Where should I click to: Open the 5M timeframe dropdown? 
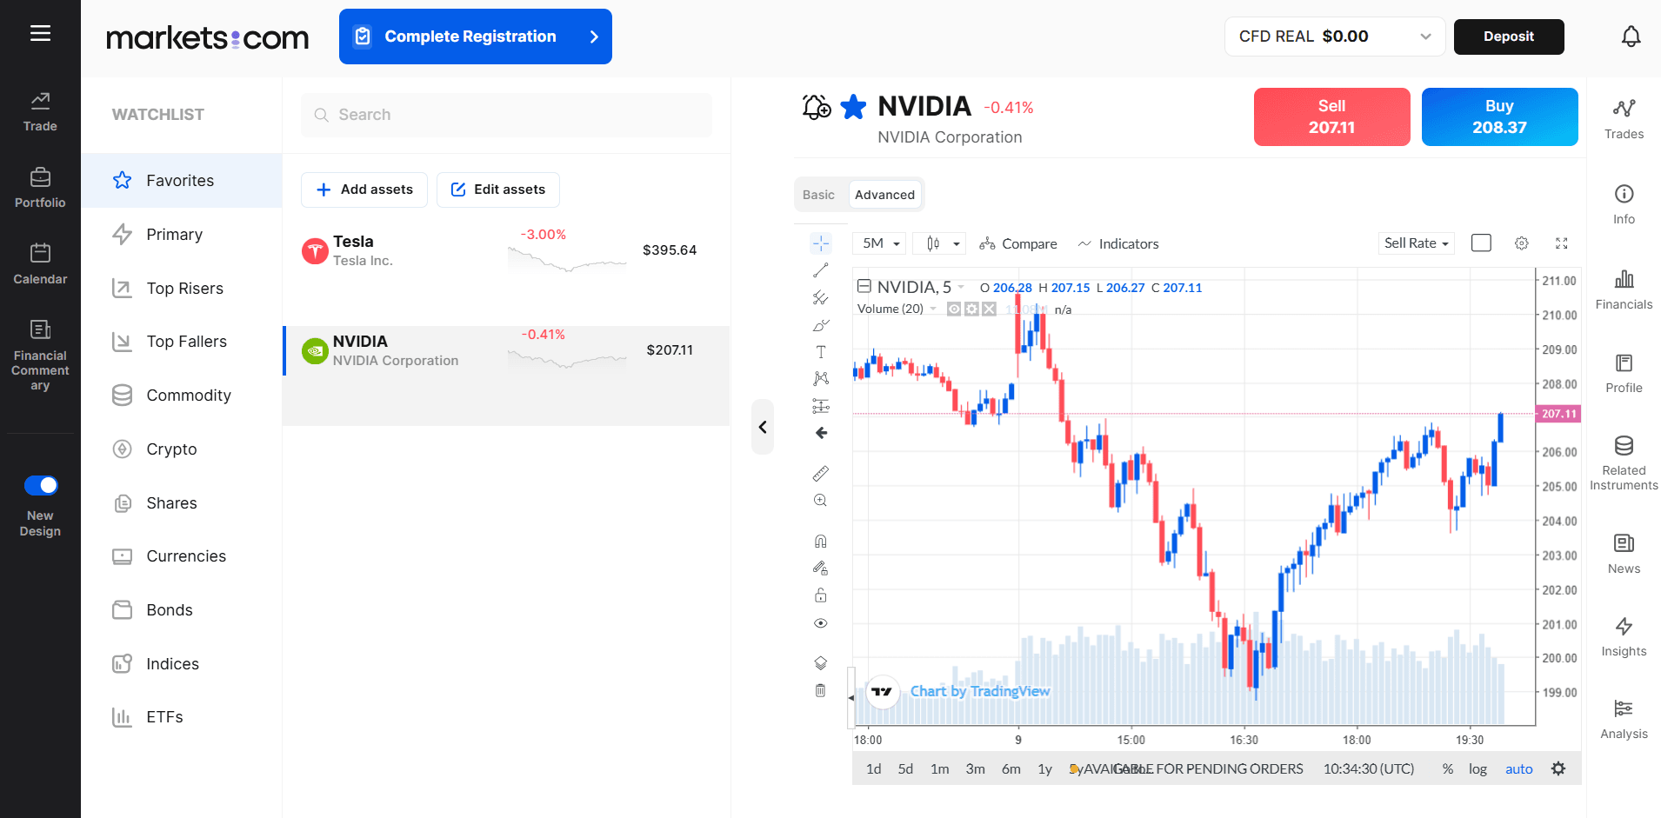tap(880, 243)
